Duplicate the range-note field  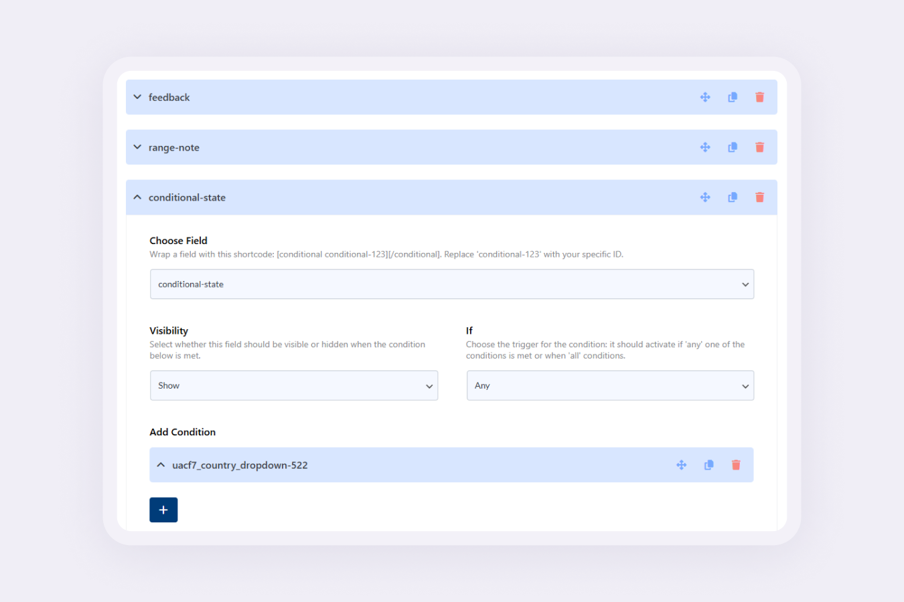[x=732, y=147]
